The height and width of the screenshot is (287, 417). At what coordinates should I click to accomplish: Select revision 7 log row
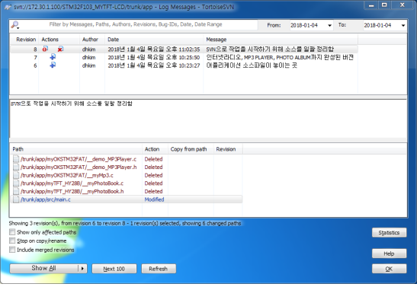click(184, 57)
